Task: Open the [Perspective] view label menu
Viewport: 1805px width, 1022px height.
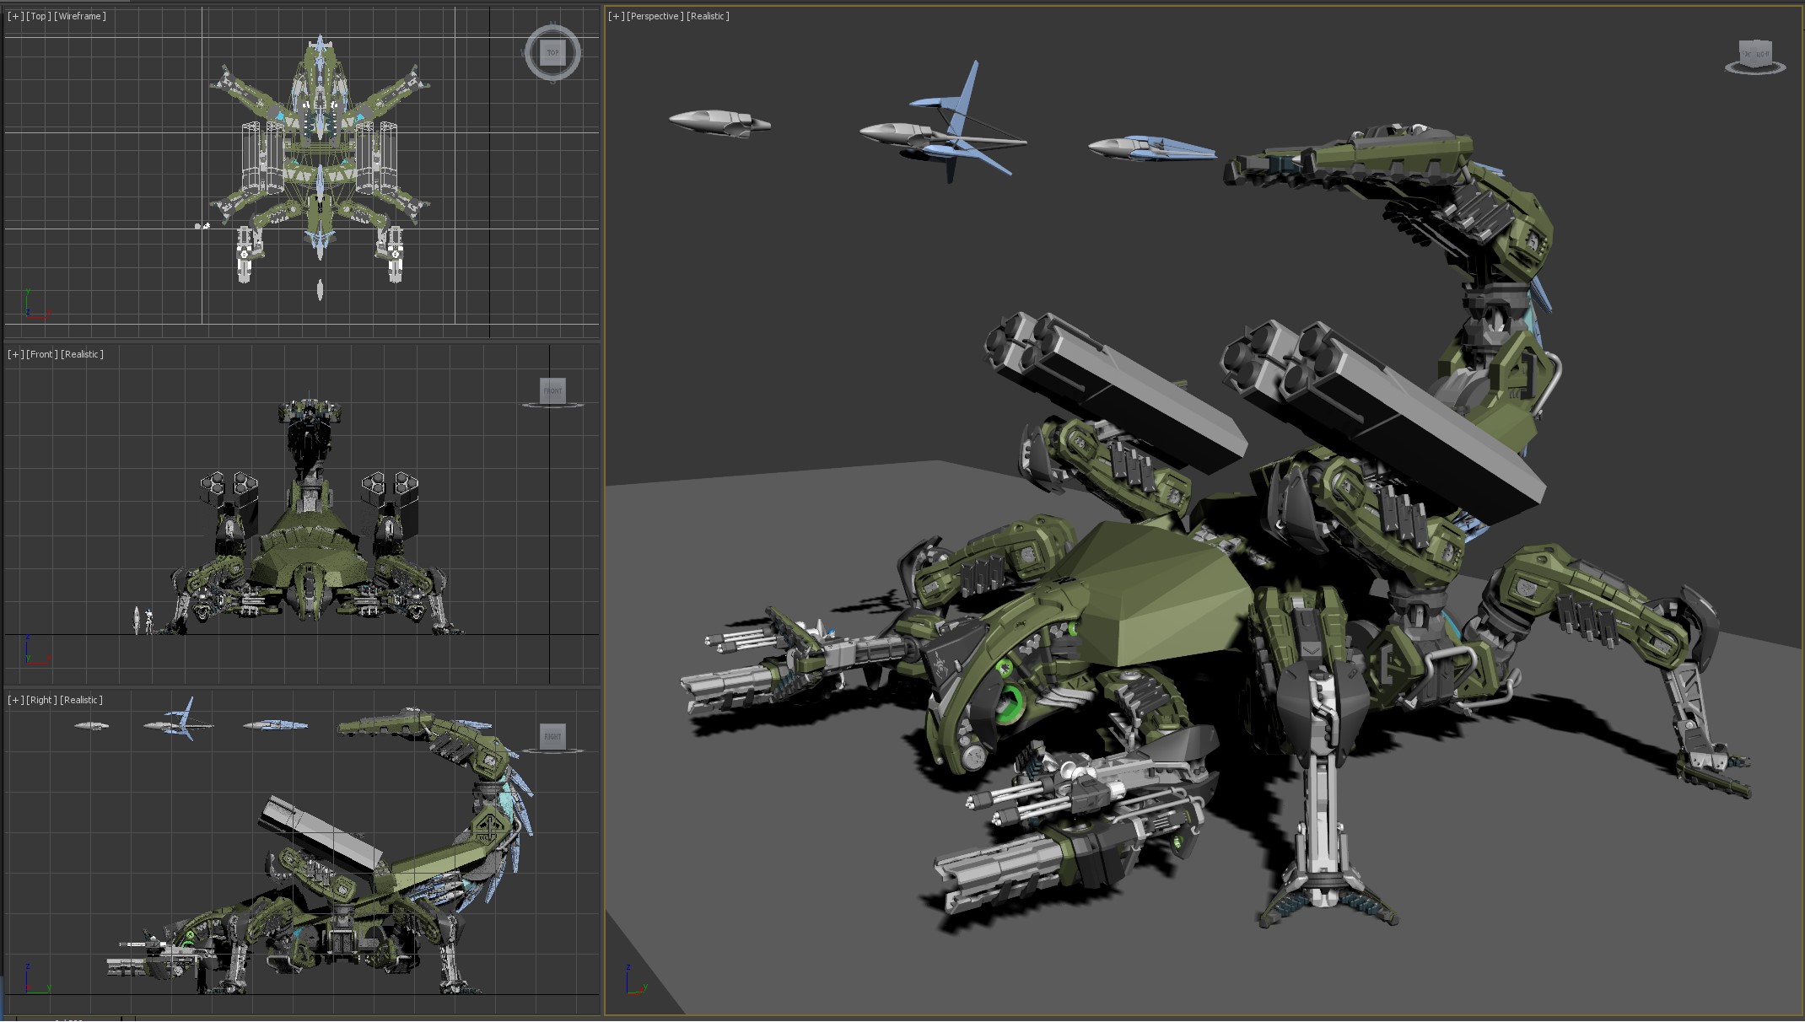Action: point(655,16)
